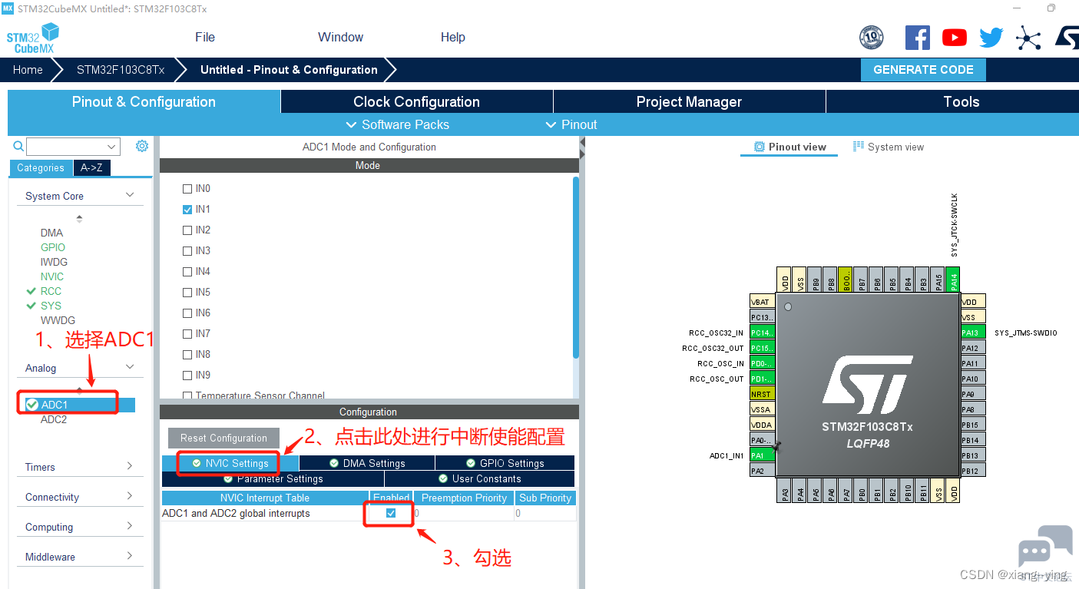Click the PD1 pin on the chip
Image resolution: width=1079 pixels, height=589 pixels.
pyautogui.click(x=762, y=379)
